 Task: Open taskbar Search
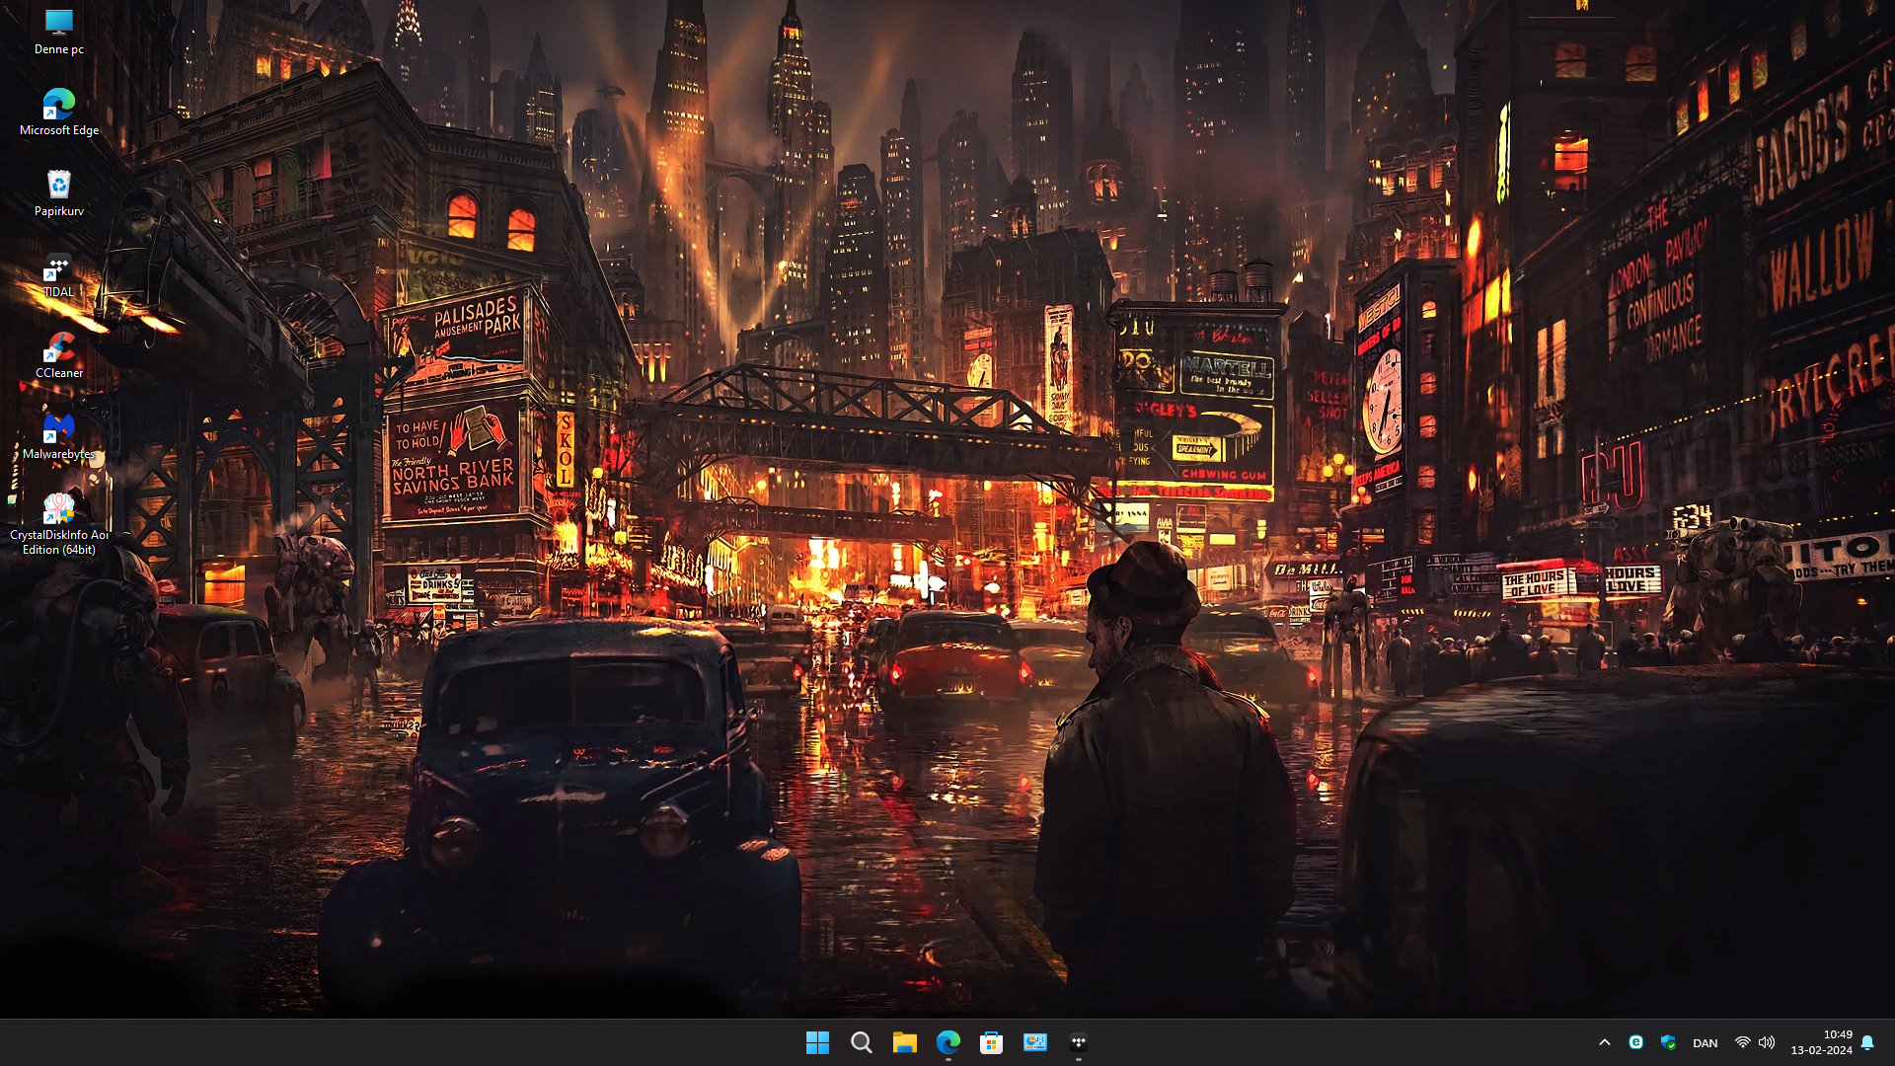point(861,1042)
